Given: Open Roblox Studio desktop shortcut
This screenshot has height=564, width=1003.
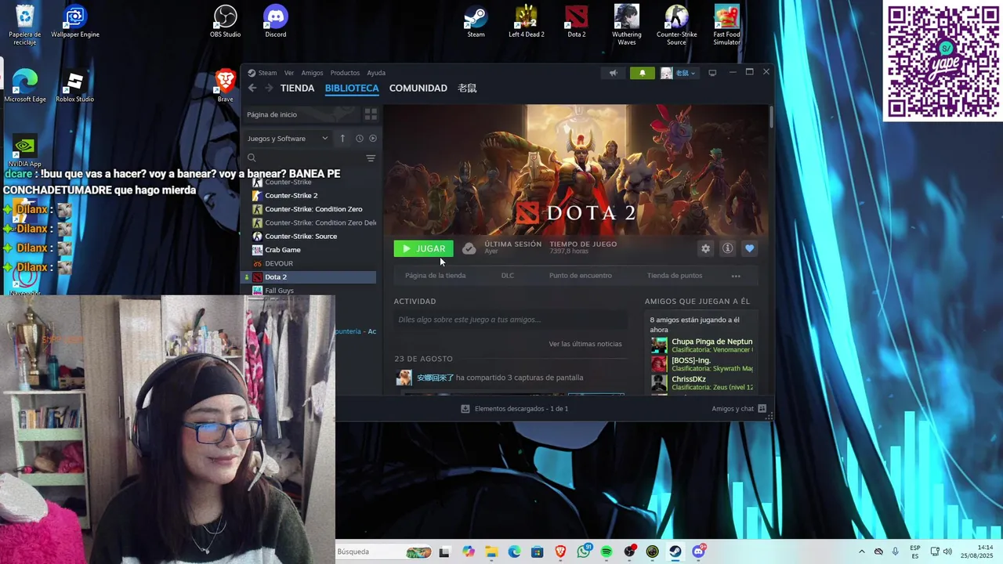Looking at the screenshot, I should [x=75, y=86].
